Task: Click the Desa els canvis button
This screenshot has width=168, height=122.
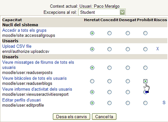Action: coord(72,117)
